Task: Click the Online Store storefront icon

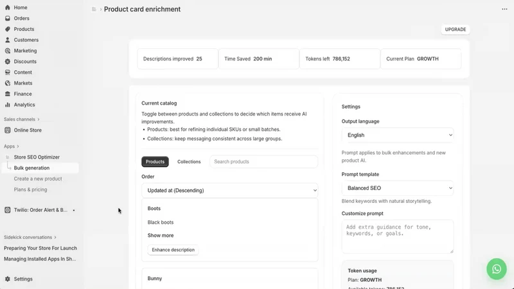Action: [8, 130]
